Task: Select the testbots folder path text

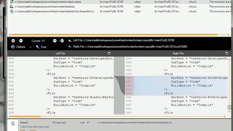Action: [45, 7]
